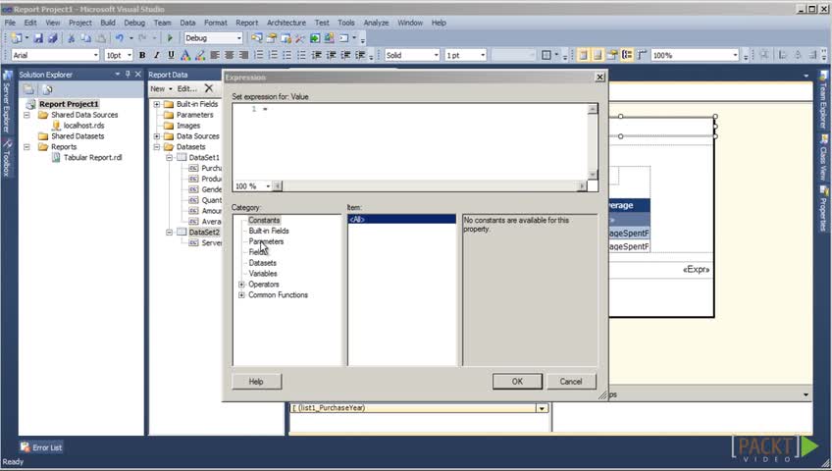Open the Tools menu

point(346,23)
